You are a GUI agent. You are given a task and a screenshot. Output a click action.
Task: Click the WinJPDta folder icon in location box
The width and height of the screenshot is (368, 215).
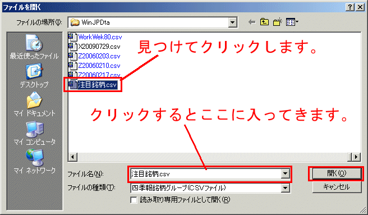pyautogui.click(x=75, y=22)
